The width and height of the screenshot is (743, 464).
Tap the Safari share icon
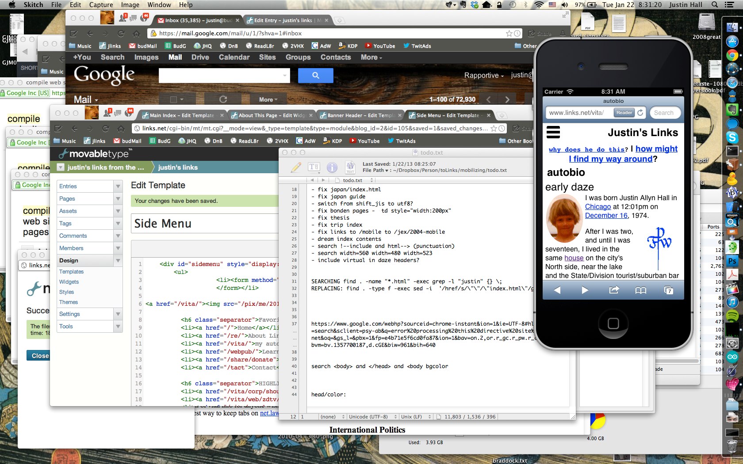(614, 290)
